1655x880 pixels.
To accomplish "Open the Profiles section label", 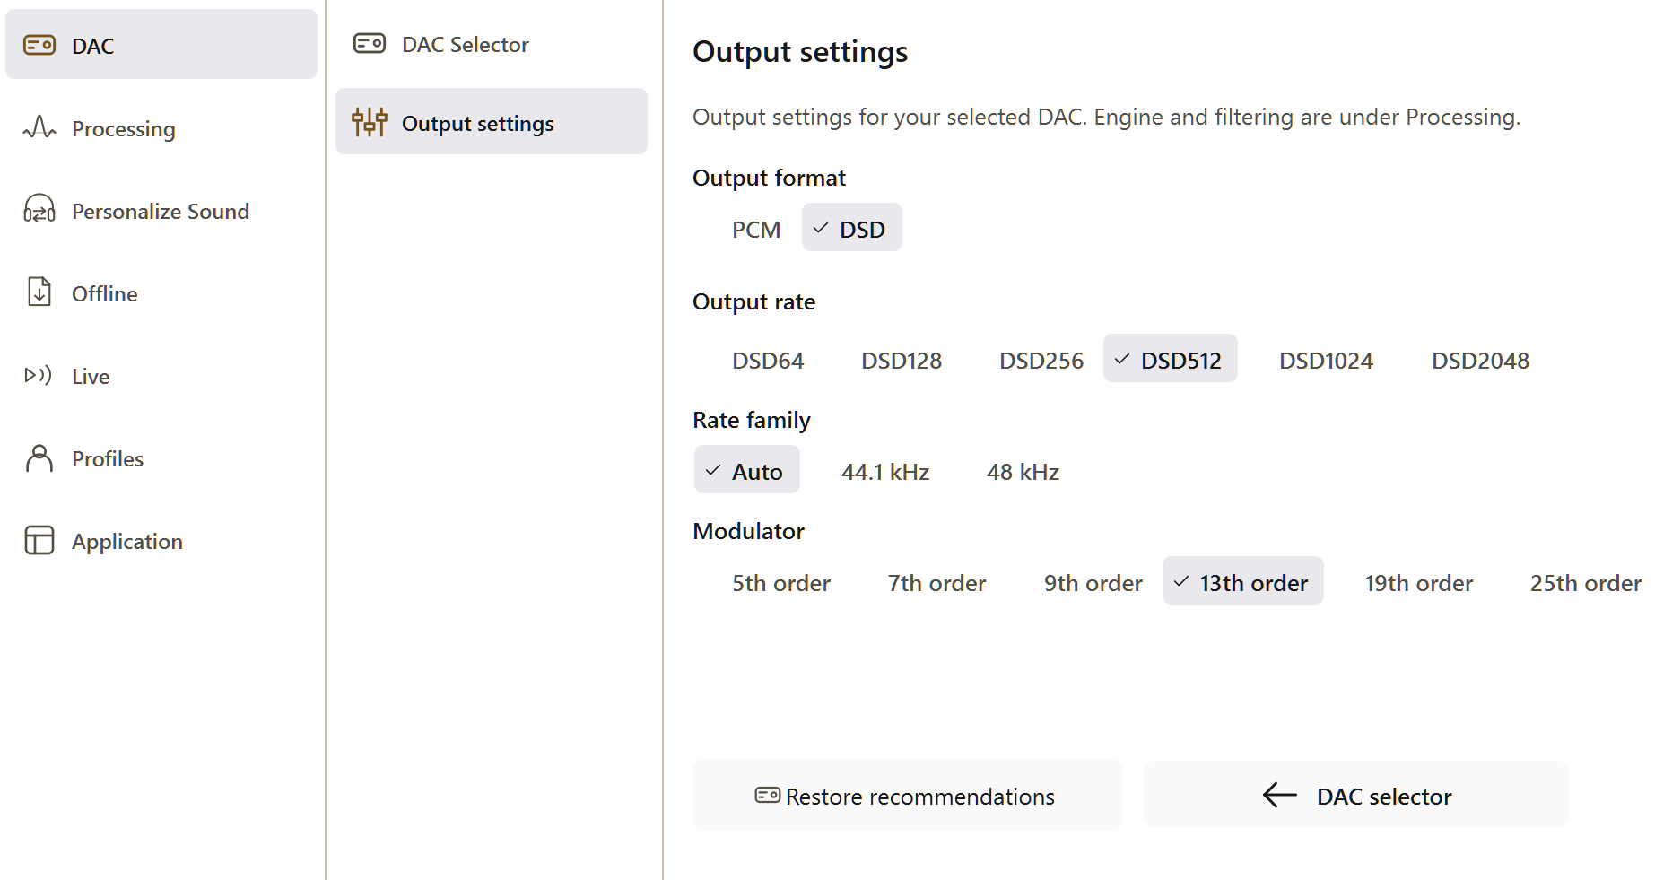I will tap(108, 458).
